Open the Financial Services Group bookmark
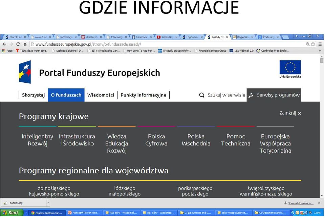This screenshot has height=218, width=325. 210,51
